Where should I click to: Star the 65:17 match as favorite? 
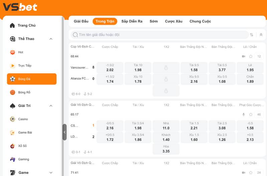(x=251, y=115)
